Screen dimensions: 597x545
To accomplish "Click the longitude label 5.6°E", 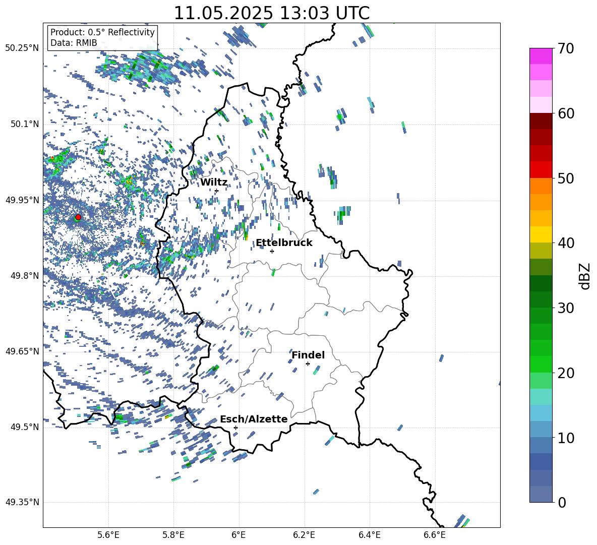I will pyautogui.click(x=108, y=535).
